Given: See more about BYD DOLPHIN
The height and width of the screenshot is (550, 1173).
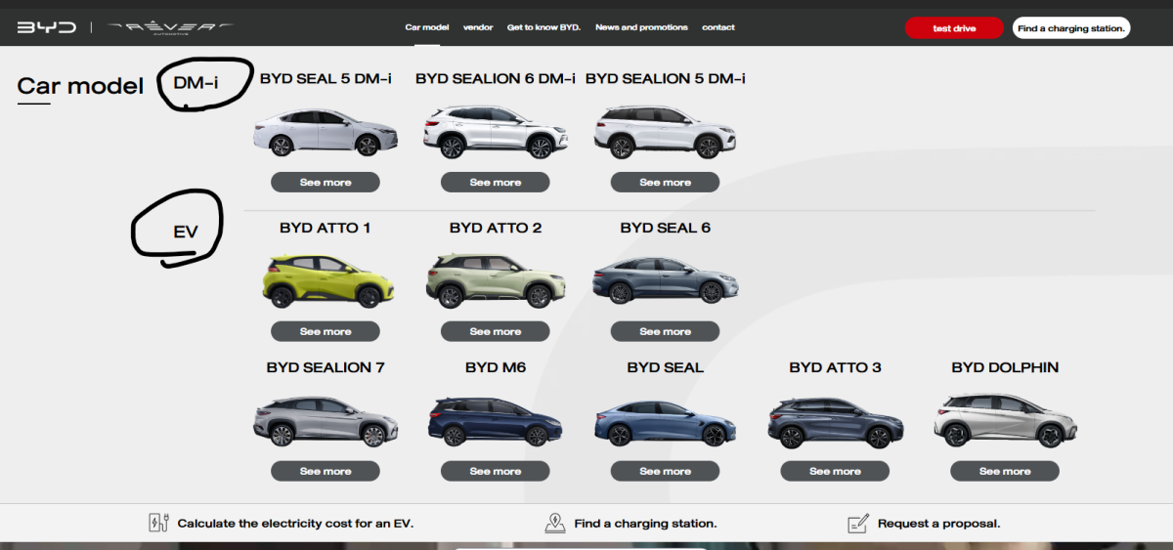Looking at the screenshot, I should tap(1005, 471).
